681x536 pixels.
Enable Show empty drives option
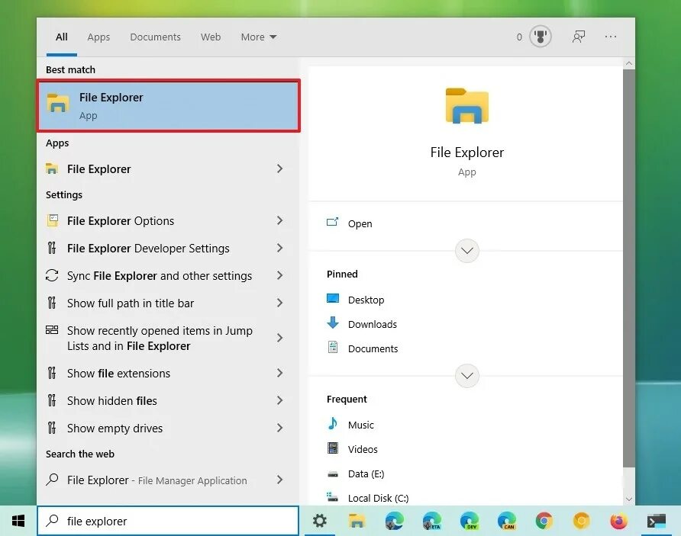click(115, 428)
